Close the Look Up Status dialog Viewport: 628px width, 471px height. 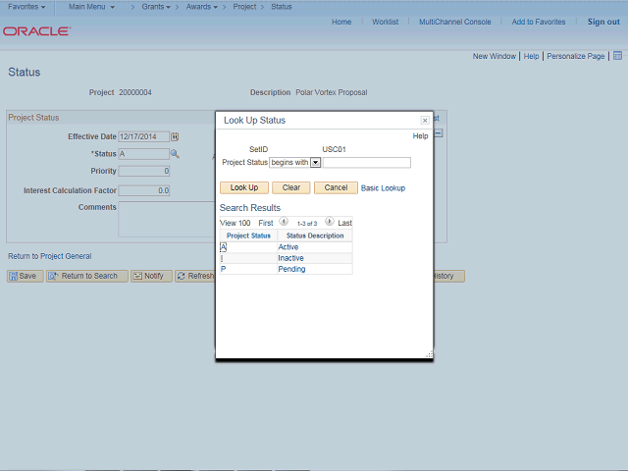coord(425,120)
